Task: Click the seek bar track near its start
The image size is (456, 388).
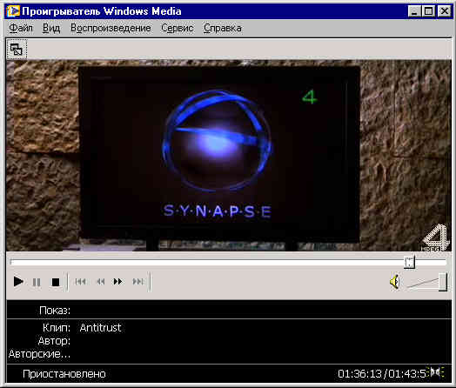Action: tap(17, 263)
